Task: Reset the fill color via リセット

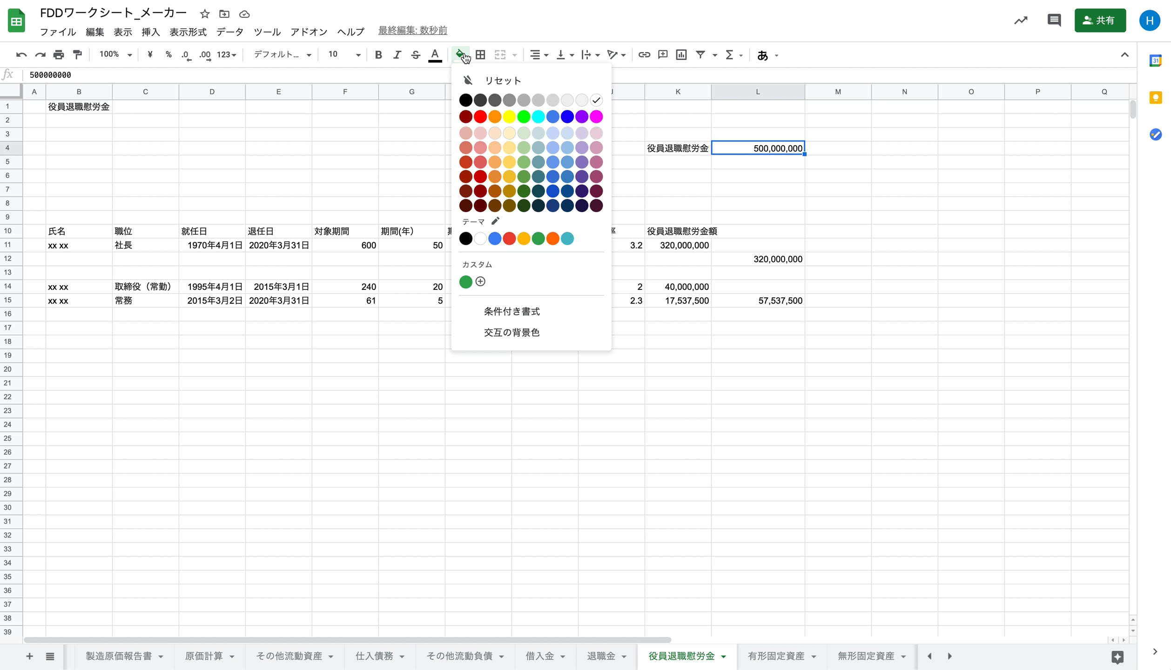Action: point(503,80)
